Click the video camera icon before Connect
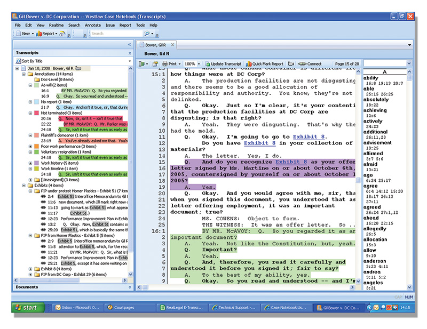Image resolution: width=427 pixels, height=329 pixels. point(291,64)
